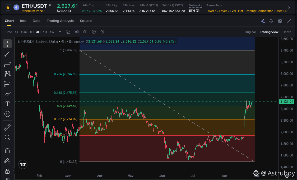Open the Trading Analysis tab
Screen dimensions: 297x180
coord(60,21)
